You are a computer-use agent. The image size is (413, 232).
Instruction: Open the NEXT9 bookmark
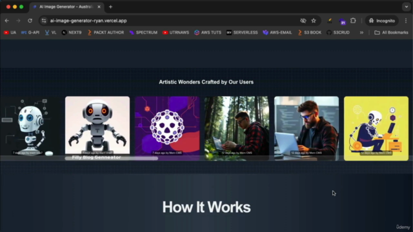(72, 33)
